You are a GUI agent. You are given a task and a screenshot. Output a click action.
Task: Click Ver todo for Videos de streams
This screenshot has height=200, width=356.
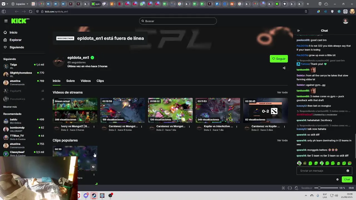click(x=282, y=92)
